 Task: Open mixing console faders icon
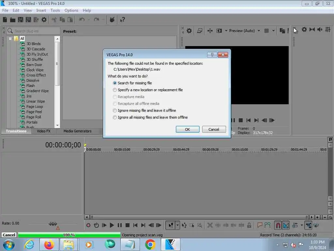coord(328,29)
